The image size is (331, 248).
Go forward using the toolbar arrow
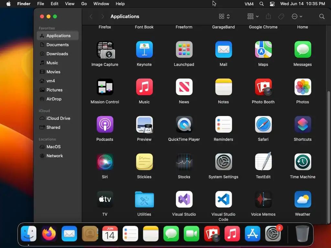[x=102, y=16]
